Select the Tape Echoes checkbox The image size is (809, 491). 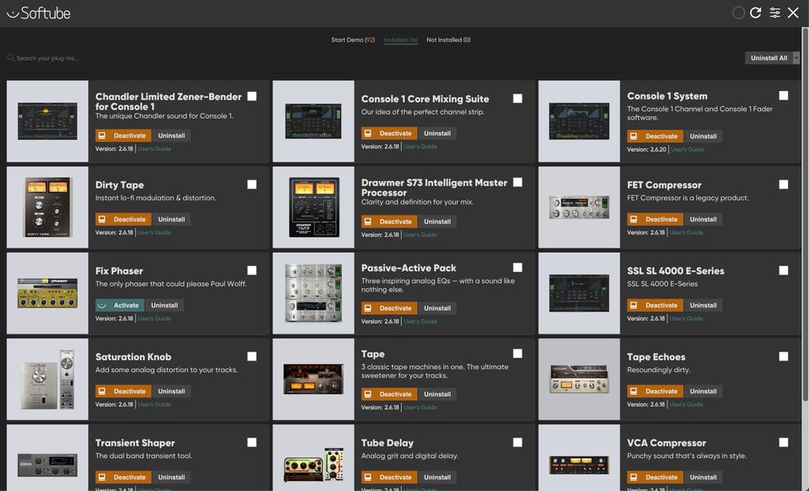(783, 356)
